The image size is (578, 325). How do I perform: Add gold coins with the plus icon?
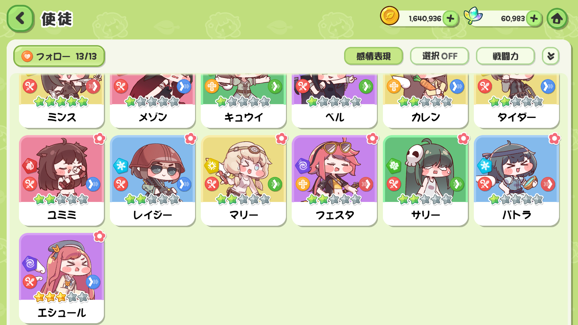pyautogui.click(x=450, y=19)
